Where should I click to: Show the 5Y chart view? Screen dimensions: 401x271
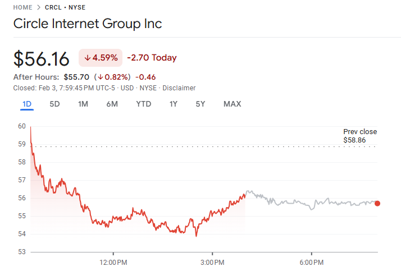(200, 104)
